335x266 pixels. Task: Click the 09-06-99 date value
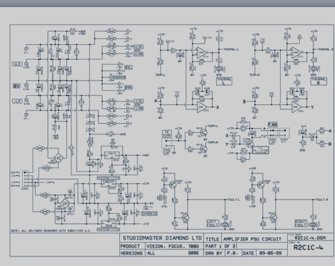[x=271, y=253]
